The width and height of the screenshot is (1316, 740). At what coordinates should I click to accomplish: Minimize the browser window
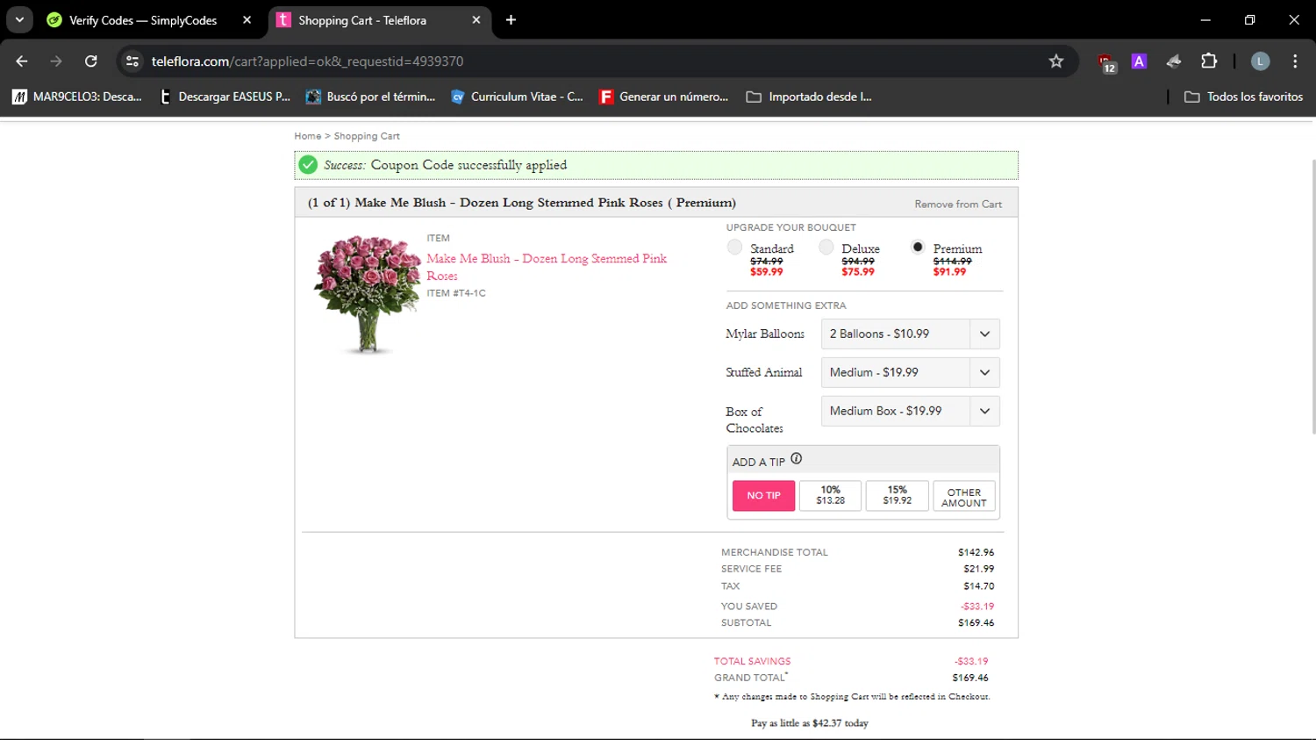[x=1205, y=20]
